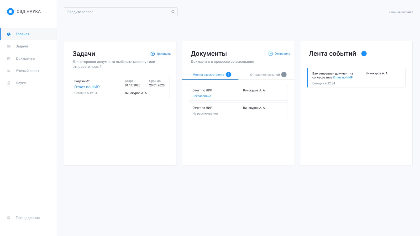Click the На рассмотрении status text
The height and width of the screenshot is (236, 420).
pos(205,114)
